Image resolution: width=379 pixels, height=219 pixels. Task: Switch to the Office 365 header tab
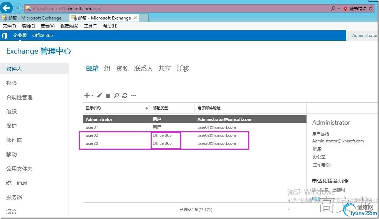[43, 35]
